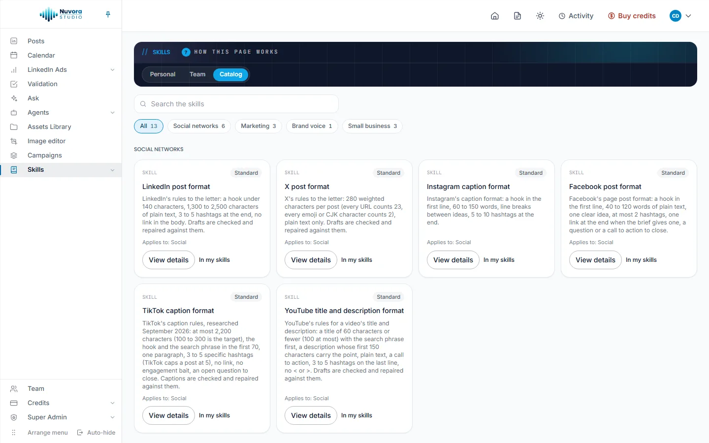
Task: Expand the Credits submenu chevron
Action: [x=112, y=403]
